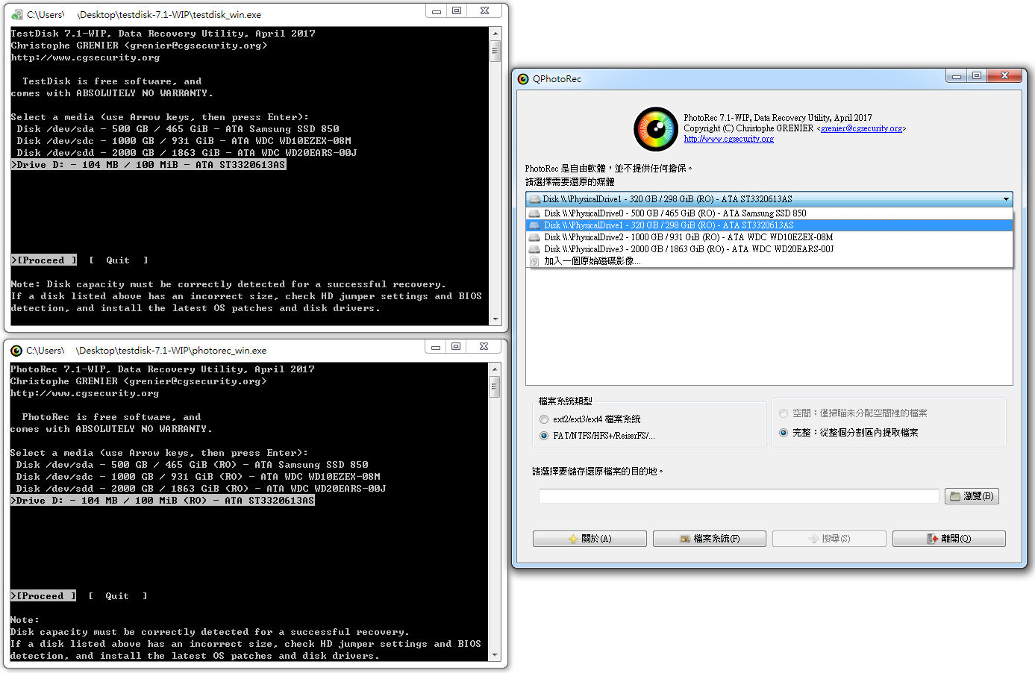
Task: Select the unallocated space only radio option
Action: [784, 413]
